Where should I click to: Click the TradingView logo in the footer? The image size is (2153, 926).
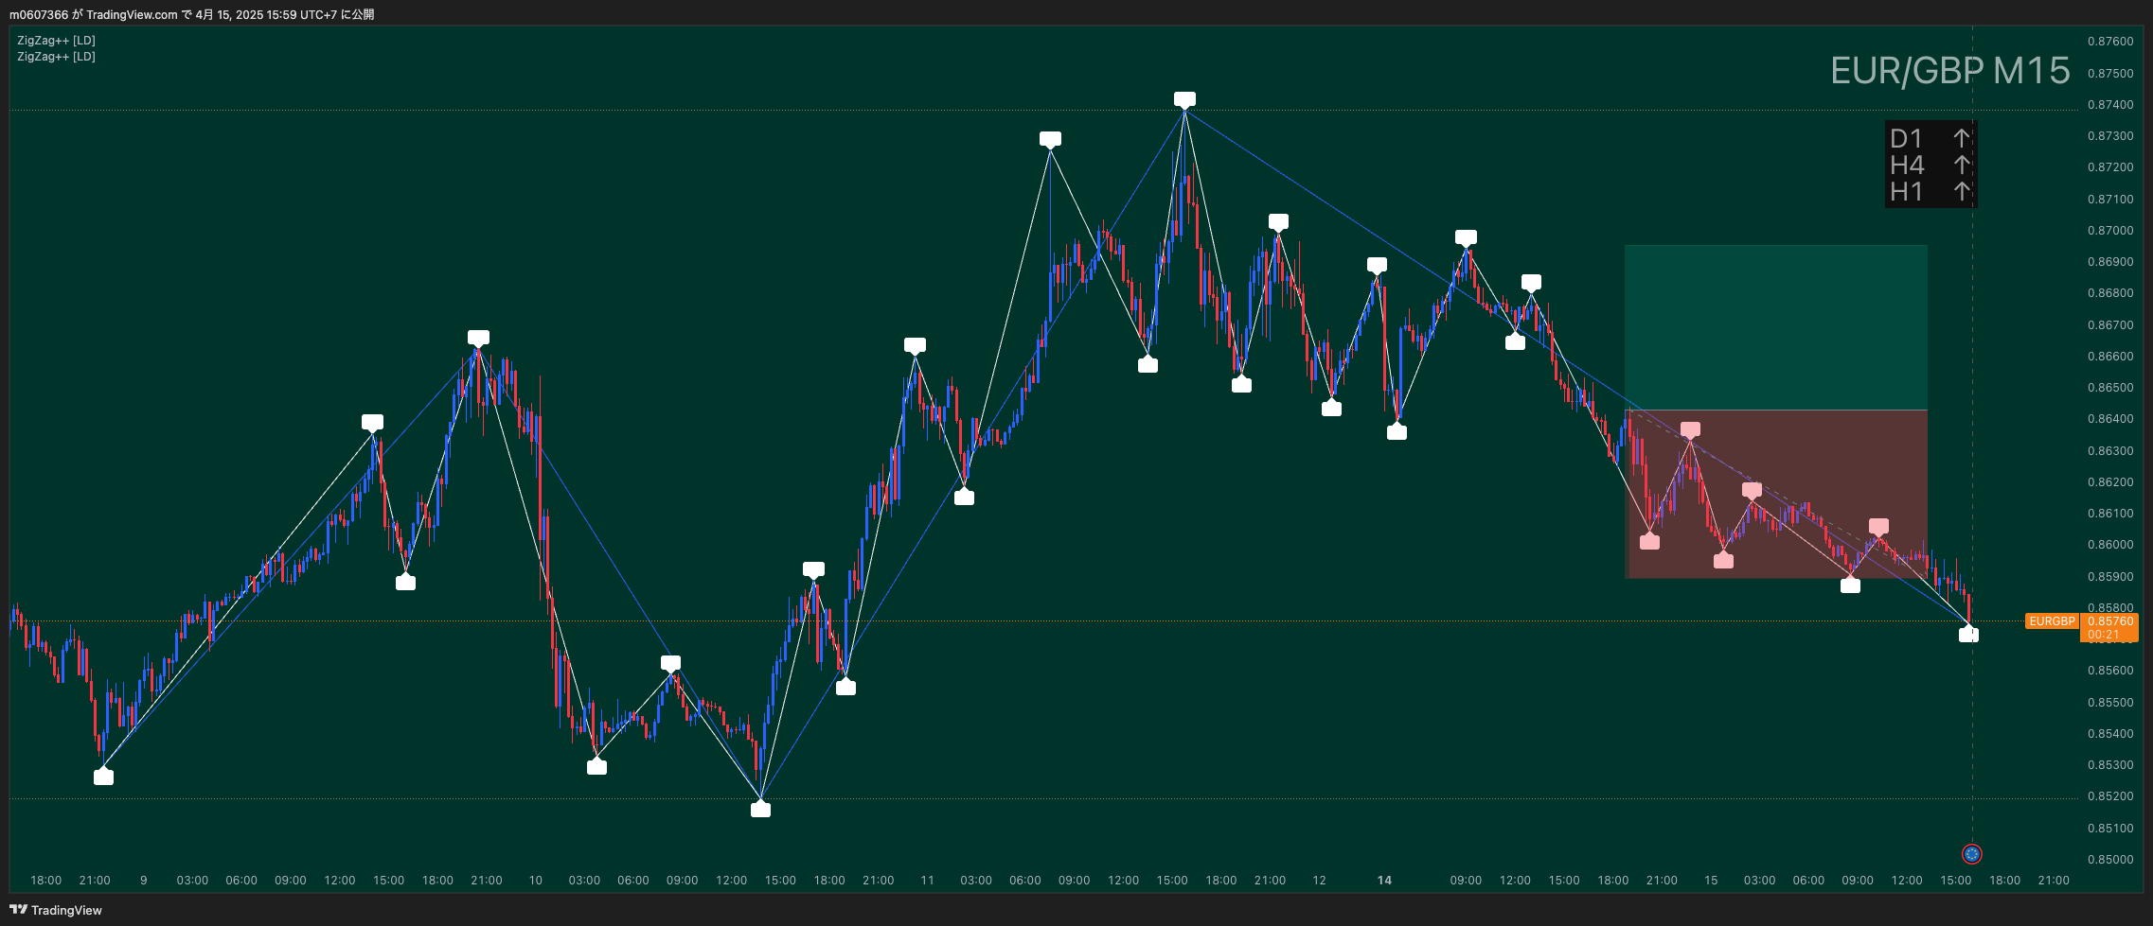56,910
